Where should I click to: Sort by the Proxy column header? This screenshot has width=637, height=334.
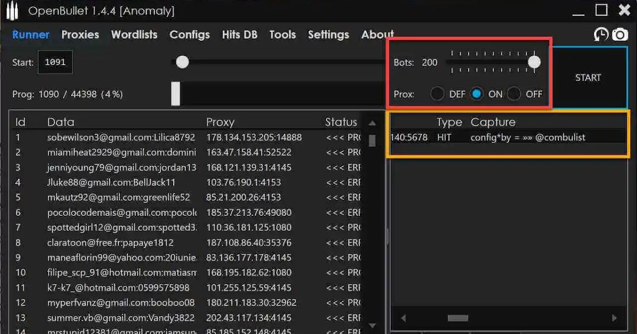click(x=220, y=122)
